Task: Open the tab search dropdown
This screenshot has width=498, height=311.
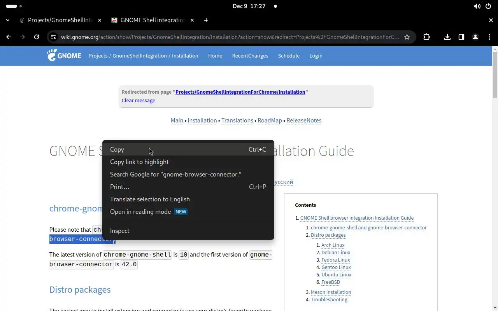Action: [x=8, y=20]
